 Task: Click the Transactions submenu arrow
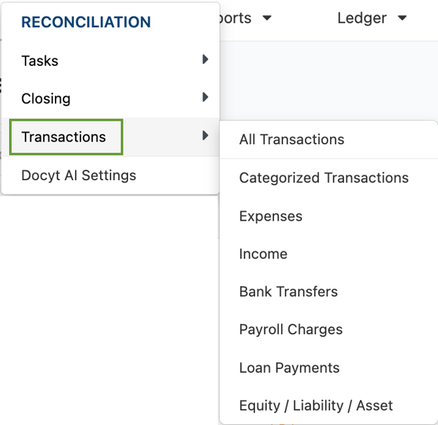tap(205, 136)
